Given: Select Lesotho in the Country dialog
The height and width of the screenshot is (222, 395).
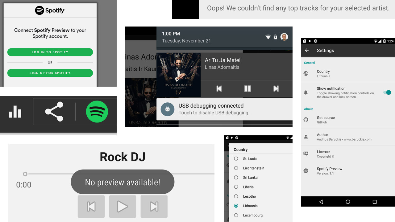Looking at the screenshot, I should point(236,196).
